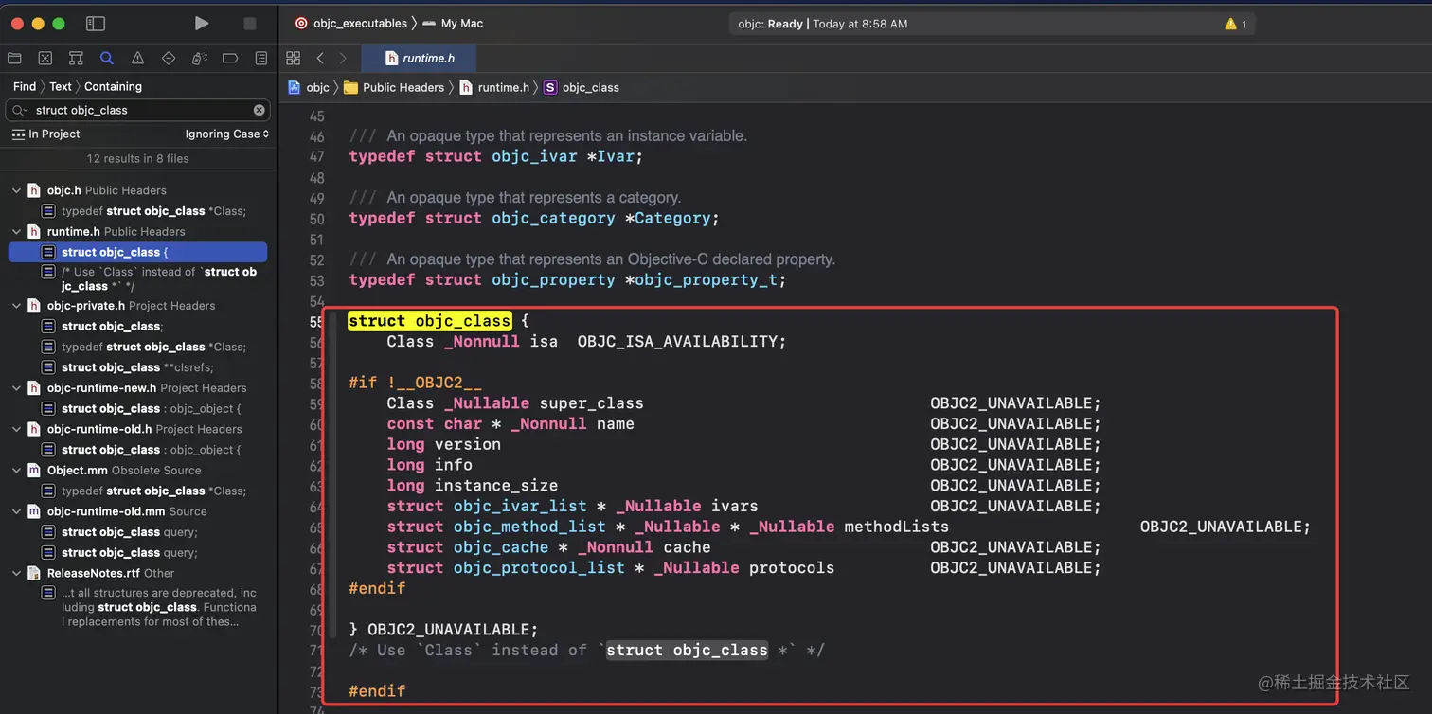Click the methodLists member name
Viewport: 1432px width, 714px height.
tap(896, 527)
